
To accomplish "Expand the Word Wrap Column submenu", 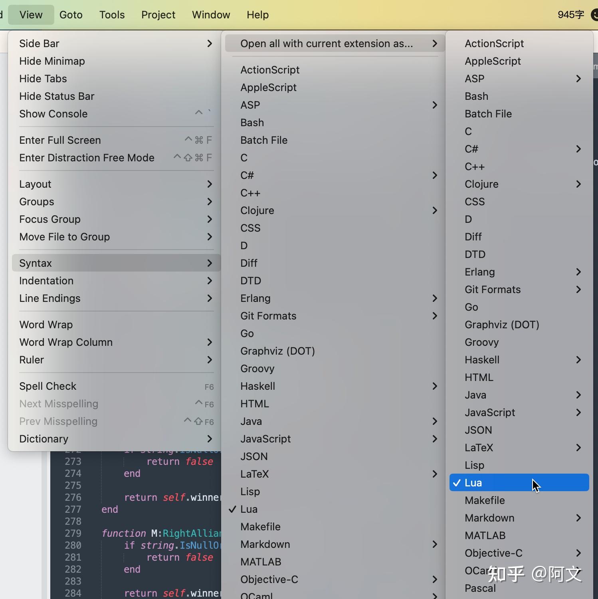I will 116,342.
